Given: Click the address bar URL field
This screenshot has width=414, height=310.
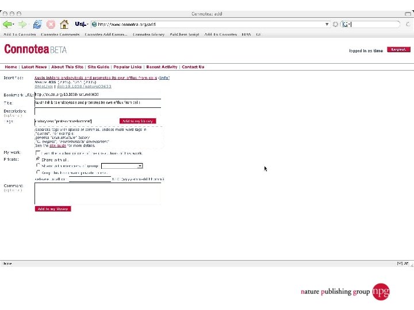Looking at the screenshot, I should 210,25.
